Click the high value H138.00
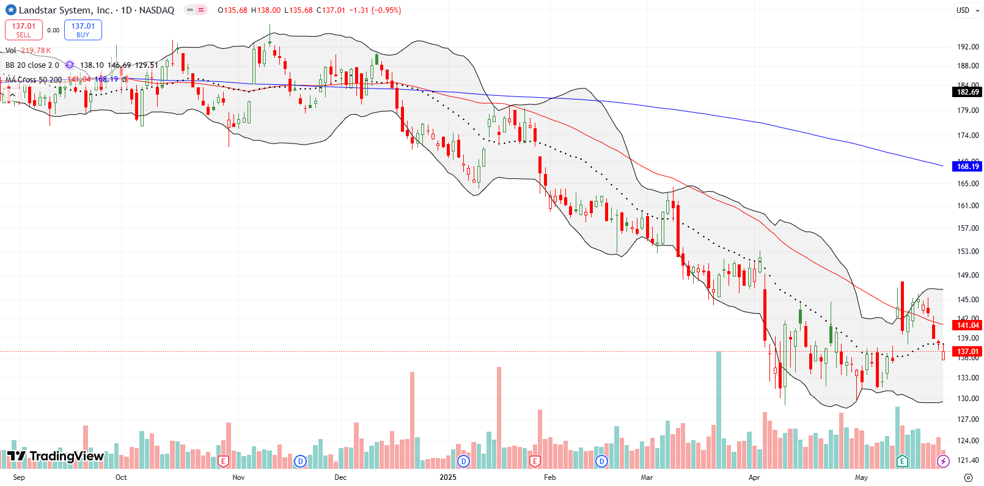The height and width of the screenshot is (486, 984). pos(266,10)
